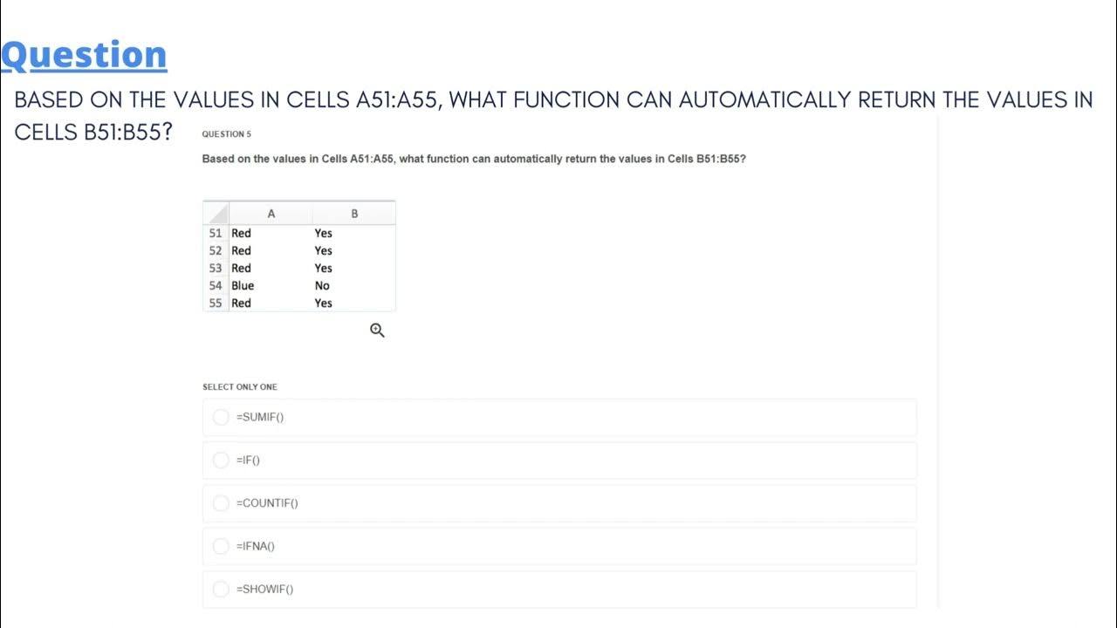
Task: Click the magnifier zoom icon below the table
Action: click(x=377, y=331)
